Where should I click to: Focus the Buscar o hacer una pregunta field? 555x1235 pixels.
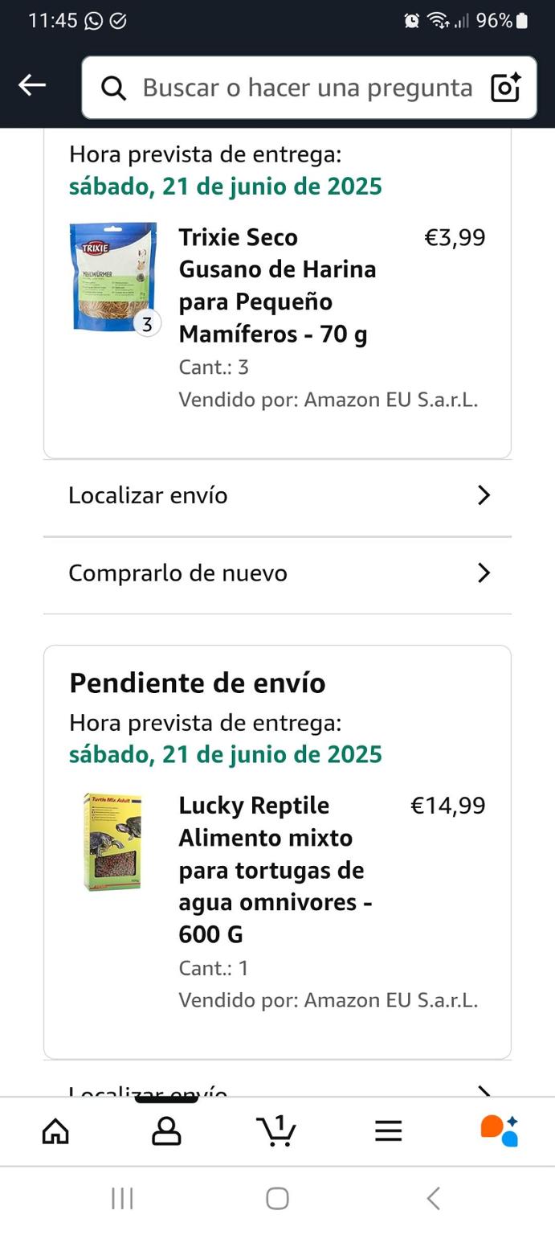(x=309, y=88)
